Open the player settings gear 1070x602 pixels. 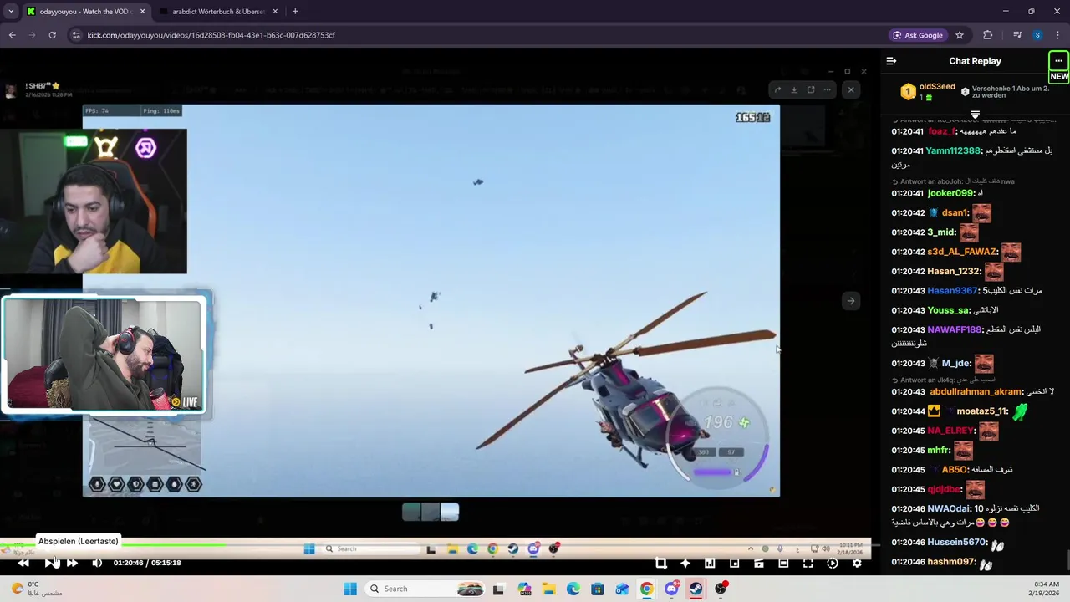(x=857, y=563)
